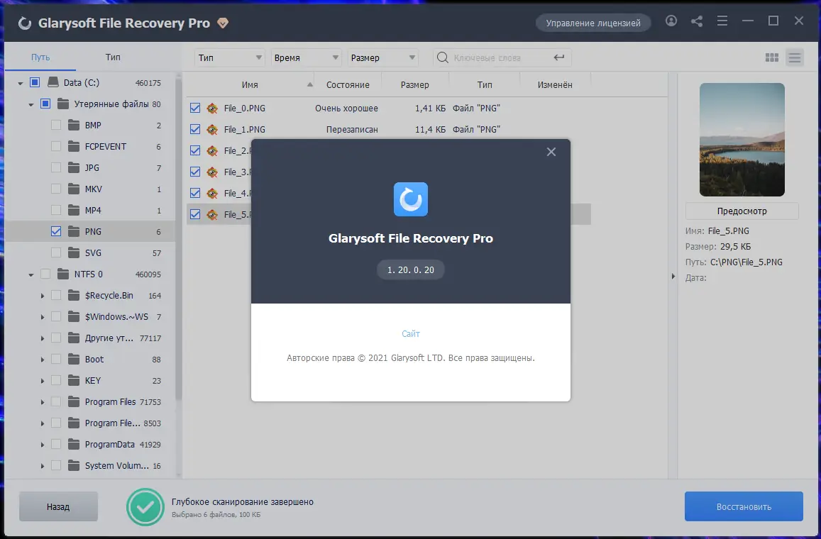Open the Размер filter dropdown

pyautogui.click(x=382, y=57)
